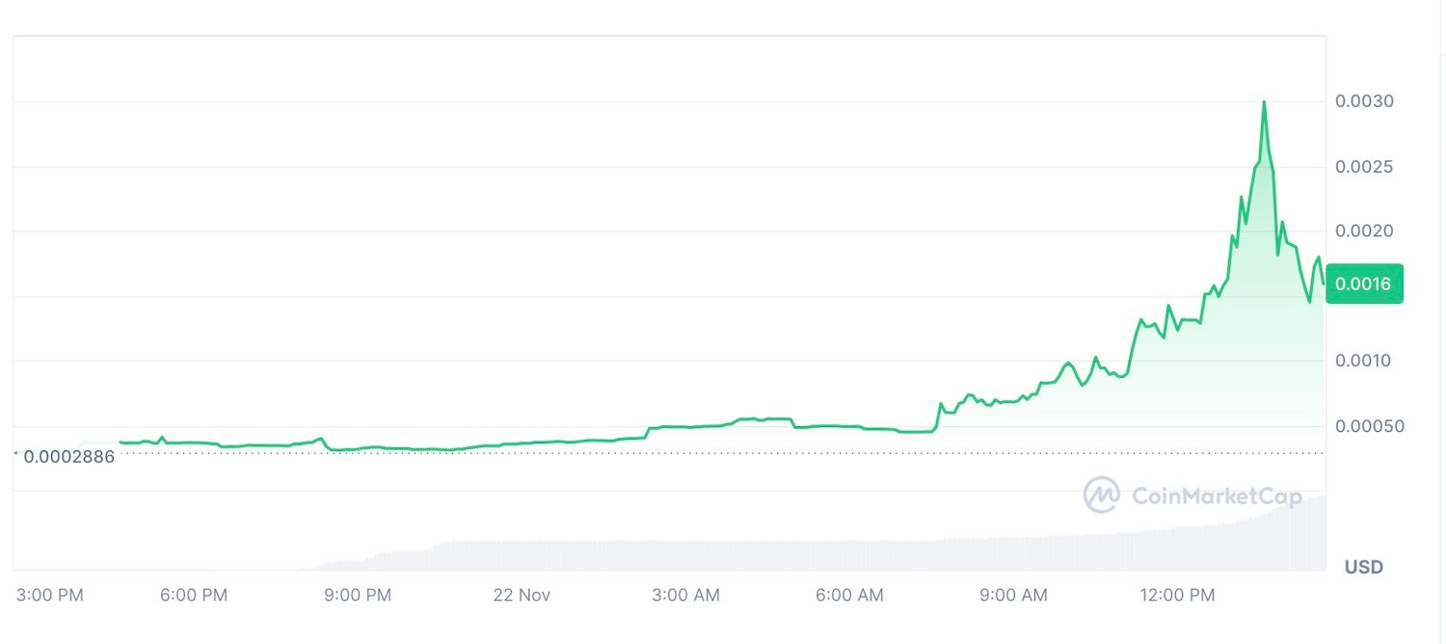Viewport: 1446px width, 644px height.
Task: Click the 6:00 AM time axis label
Action: pos(848,595)
